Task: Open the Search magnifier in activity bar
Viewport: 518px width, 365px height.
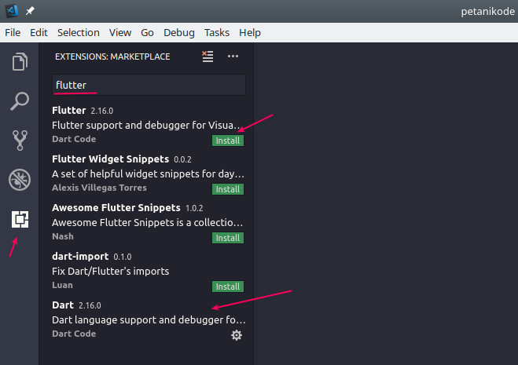Action: [x=20, y=101]
